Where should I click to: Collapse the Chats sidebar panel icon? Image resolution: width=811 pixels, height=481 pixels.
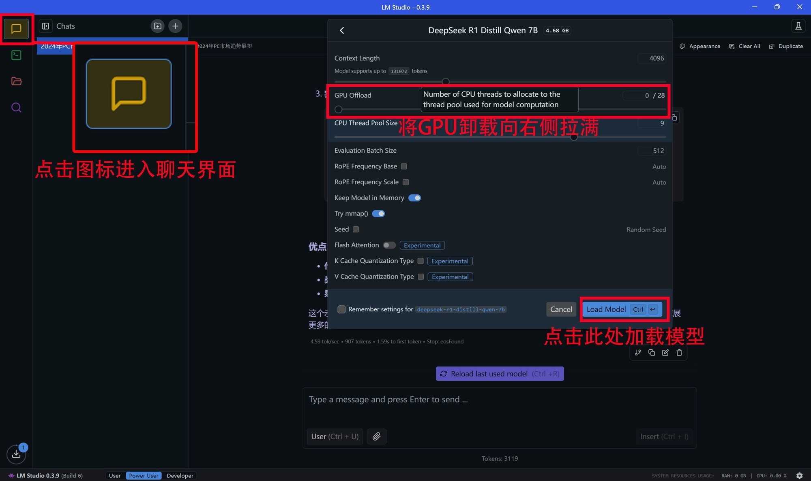click(x=45, y=26)
